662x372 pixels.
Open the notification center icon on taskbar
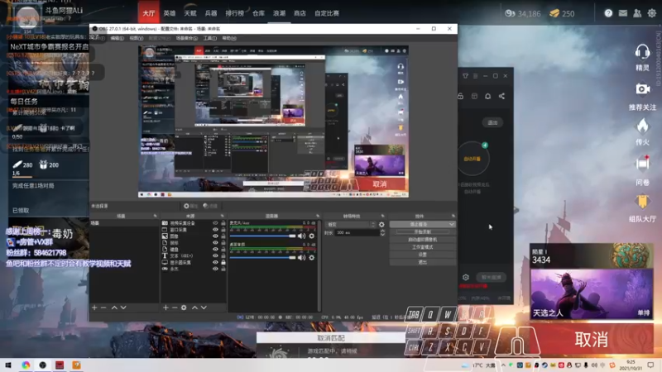pyautogui.click(x=650, y=365)
